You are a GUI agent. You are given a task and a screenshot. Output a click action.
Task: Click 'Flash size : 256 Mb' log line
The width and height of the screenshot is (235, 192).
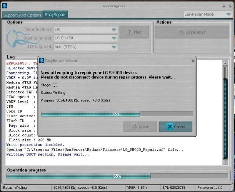point(30,140)
